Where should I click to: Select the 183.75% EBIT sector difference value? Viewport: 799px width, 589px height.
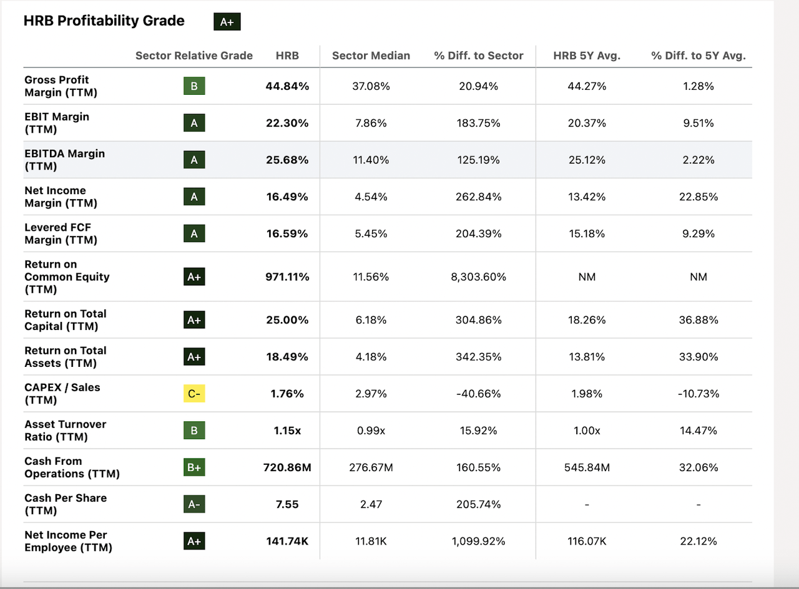(x=479, y=123)
